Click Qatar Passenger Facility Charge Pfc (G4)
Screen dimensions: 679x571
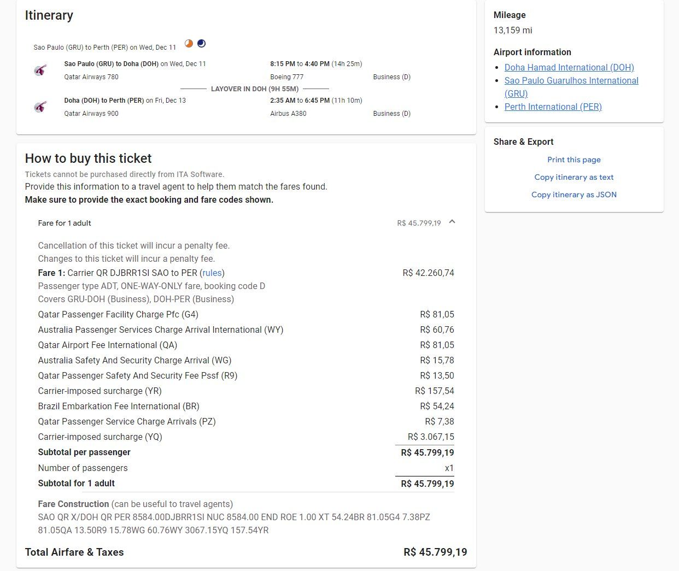(118, 314)
